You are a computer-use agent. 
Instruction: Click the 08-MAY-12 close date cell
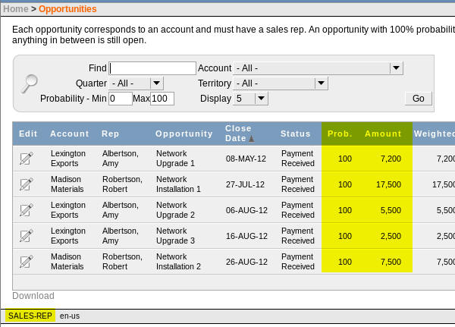pos(246,159)
